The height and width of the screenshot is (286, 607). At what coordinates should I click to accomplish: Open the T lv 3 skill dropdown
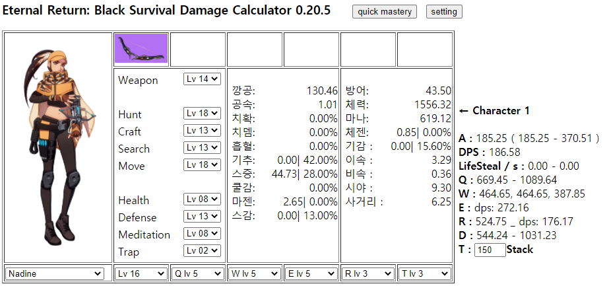point(425,273)
